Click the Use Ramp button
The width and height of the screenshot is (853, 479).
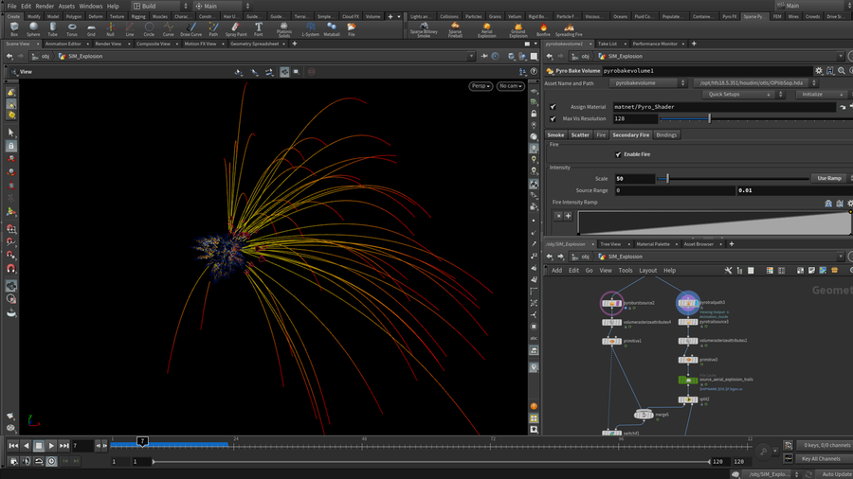coord(829,178)
